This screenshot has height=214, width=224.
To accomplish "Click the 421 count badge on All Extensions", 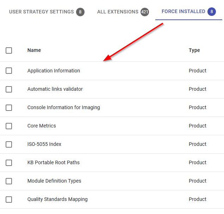I will coord(145,12).
